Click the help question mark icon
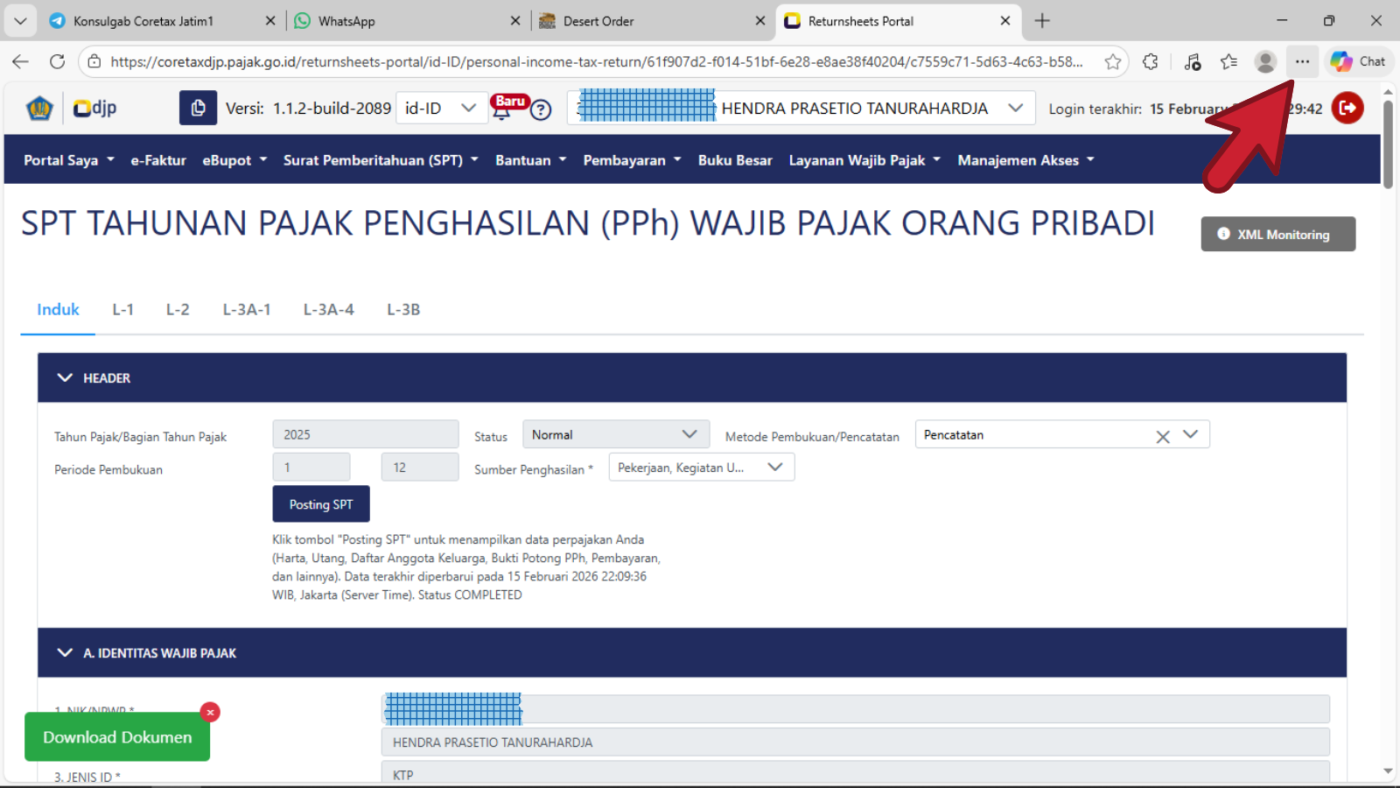1400x788 pixels. [x=541, y=110]
